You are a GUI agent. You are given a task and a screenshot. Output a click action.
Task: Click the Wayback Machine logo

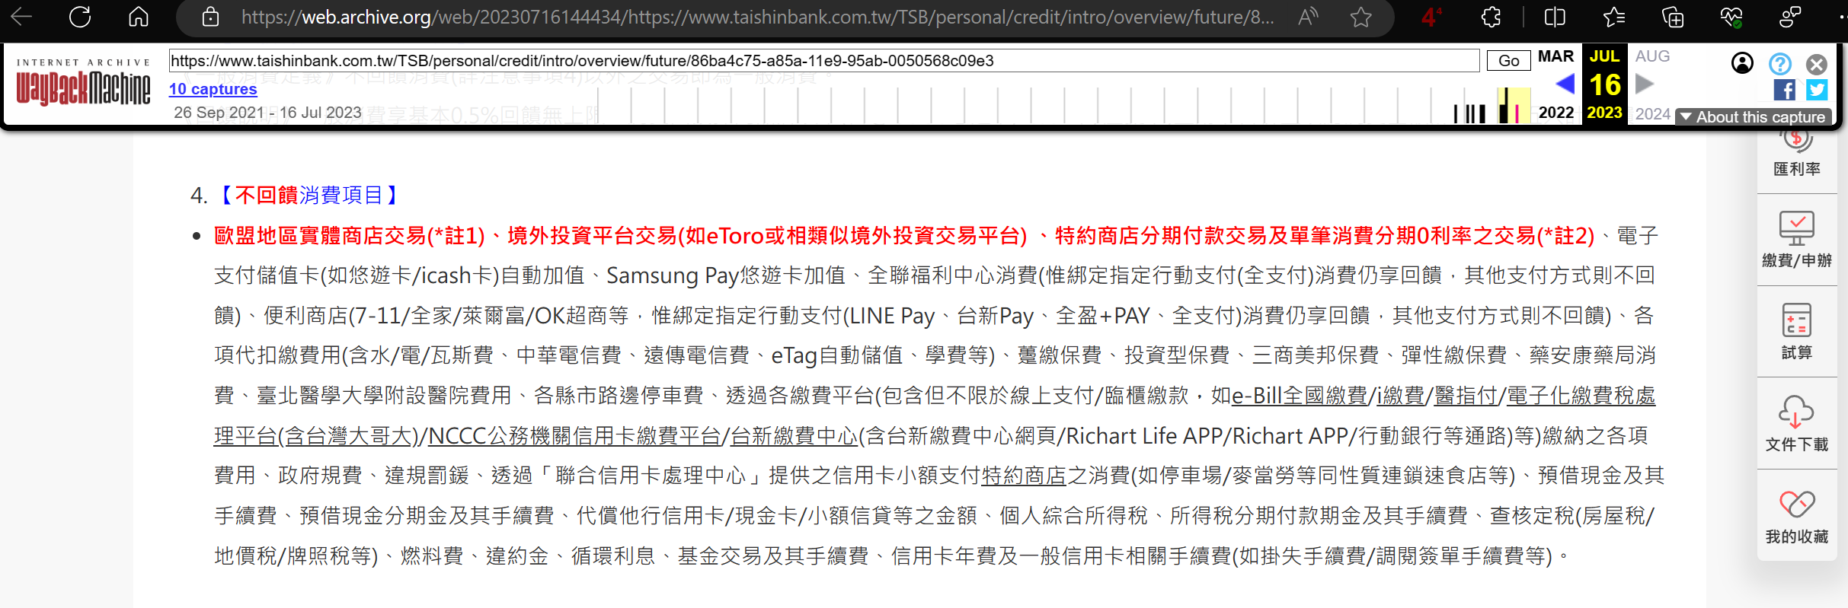point(83,82)
